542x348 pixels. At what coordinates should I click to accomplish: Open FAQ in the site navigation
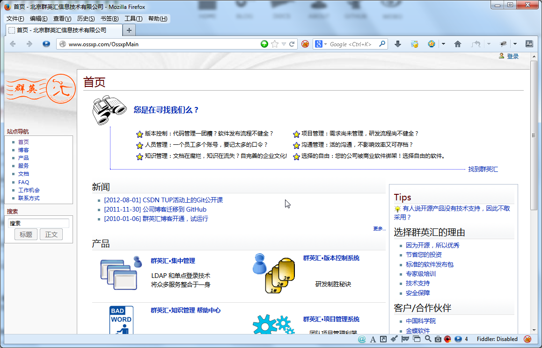[23, 182]
